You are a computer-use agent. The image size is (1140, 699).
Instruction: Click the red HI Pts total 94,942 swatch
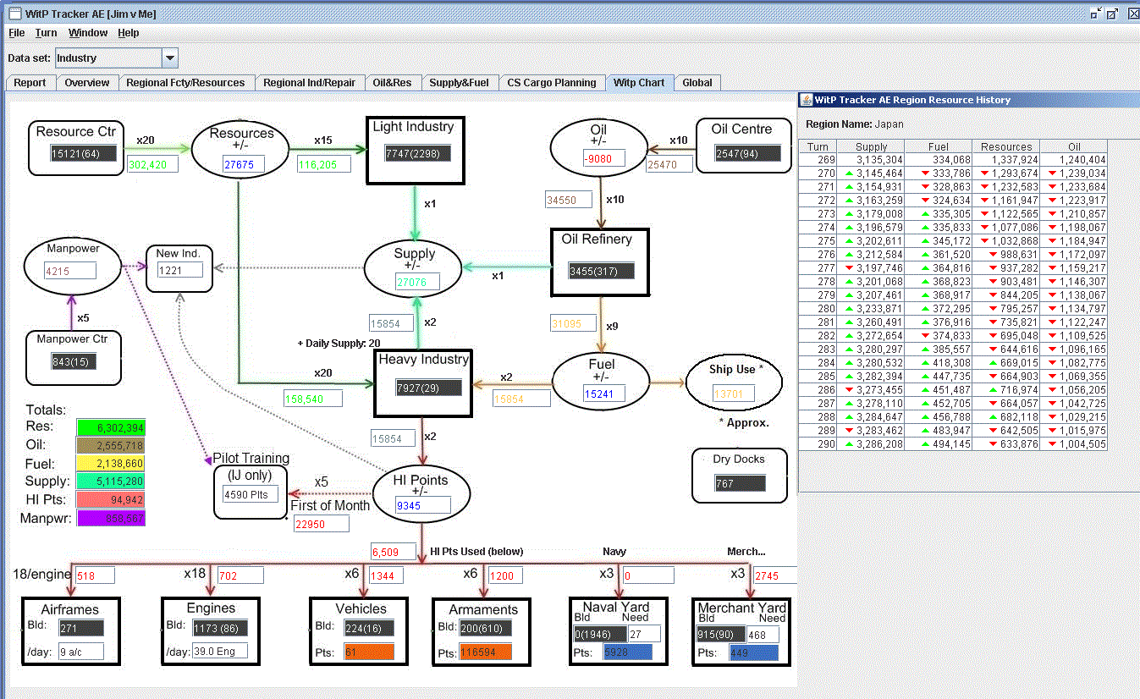pos(111,500)
